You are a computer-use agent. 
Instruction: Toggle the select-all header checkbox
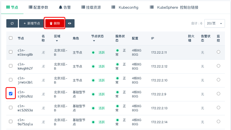pyautogui.click(x=11, y=38)
